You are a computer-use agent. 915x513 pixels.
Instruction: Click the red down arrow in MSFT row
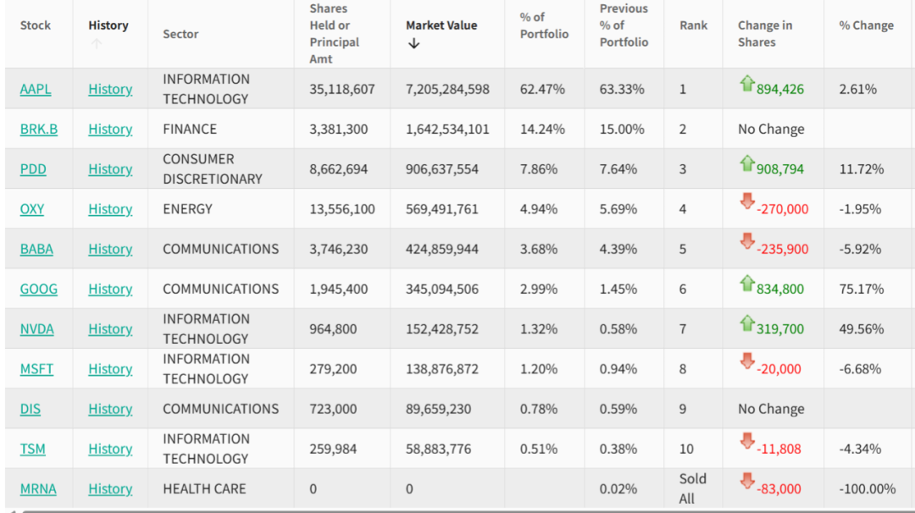pyautogui.click(x=746, y=362)
